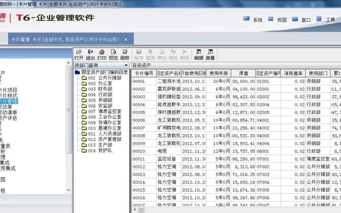Select department folder 001 公共分摊部

pyautogui.click(x=102, y=78)
